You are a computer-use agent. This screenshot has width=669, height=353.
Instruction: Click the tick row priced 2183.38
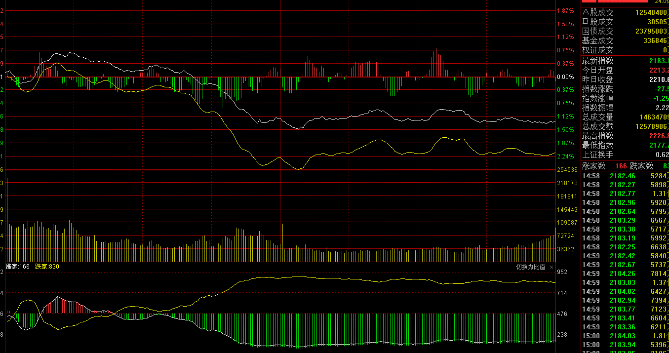pyautogui.click(x=626, y=229)
